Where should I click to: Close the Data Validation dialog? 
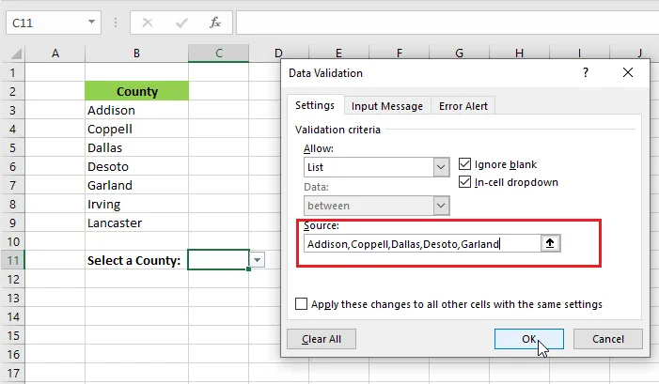point(628,72)
